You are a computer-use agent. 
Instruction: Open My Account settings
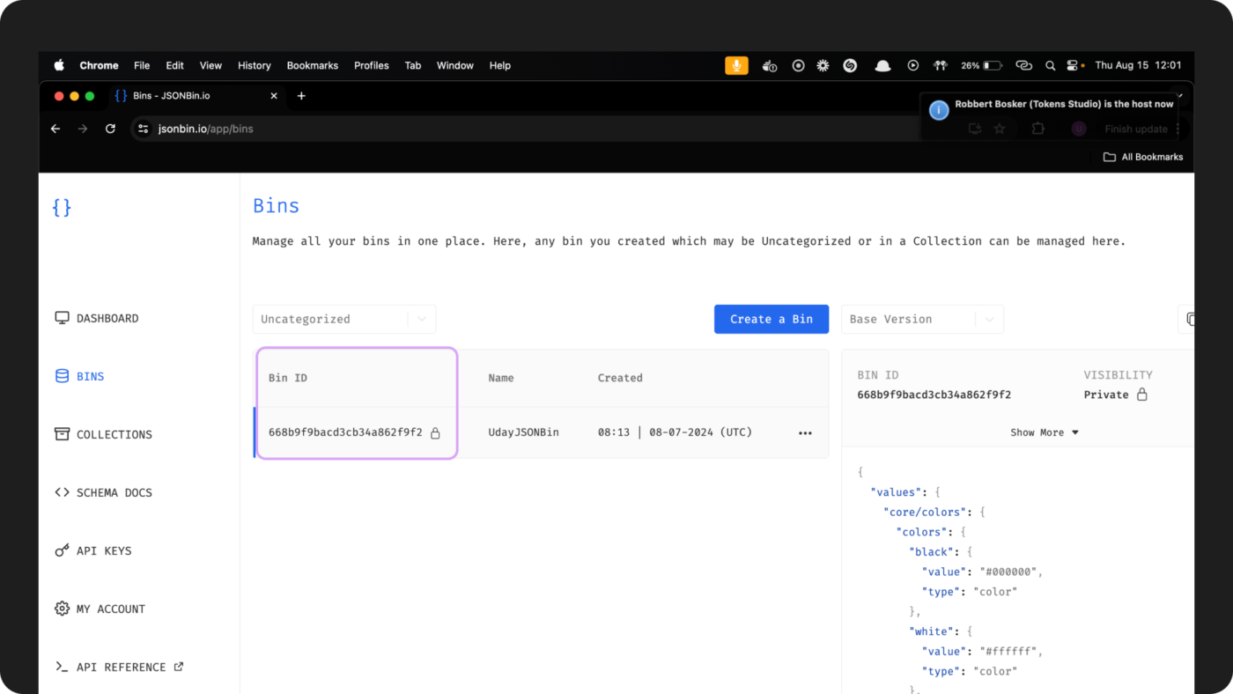(x=100, y=609)
